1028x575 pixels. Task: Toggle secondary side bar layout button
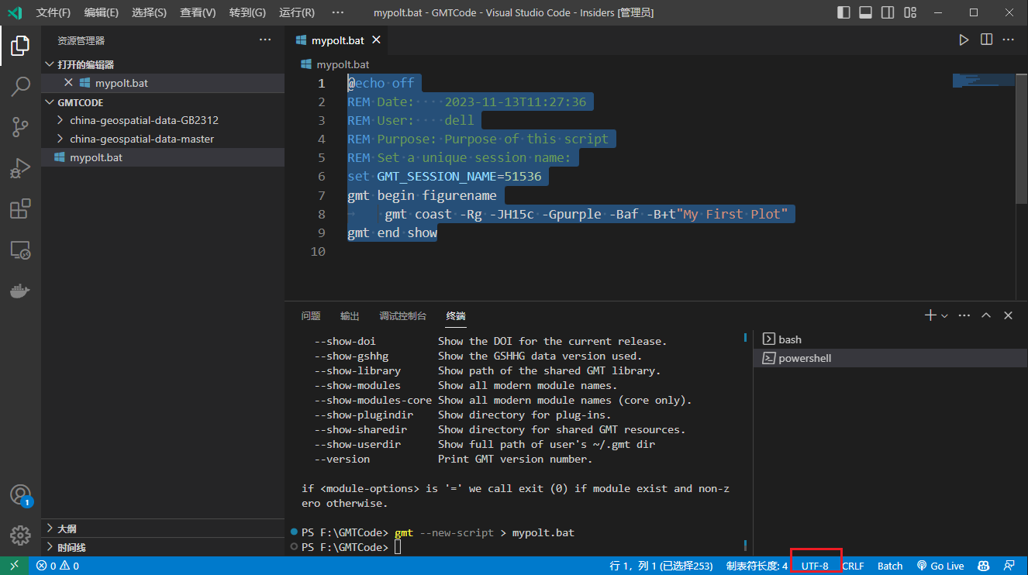[x=888, y=12]
